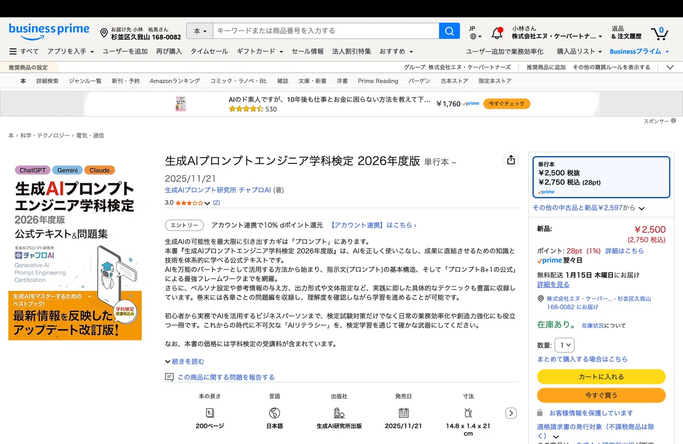Click the 科学・テクノロジー breadcrumb
Screen dimensions: 683x444
[45, 135]
